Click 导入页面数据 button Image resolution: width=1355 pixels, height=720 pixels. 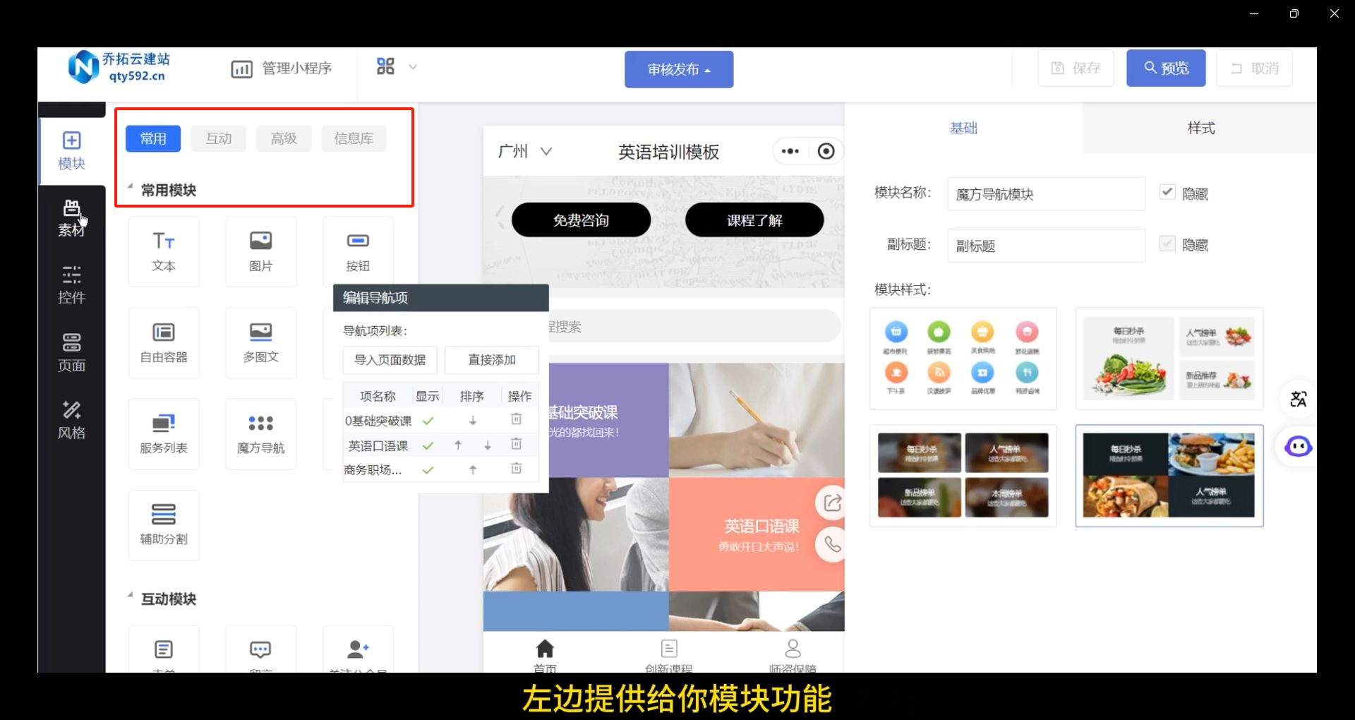[390, 360]
